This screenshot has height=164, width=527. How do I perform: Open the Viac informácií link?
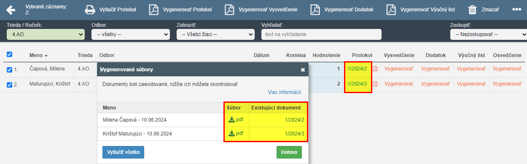[285, 92]
